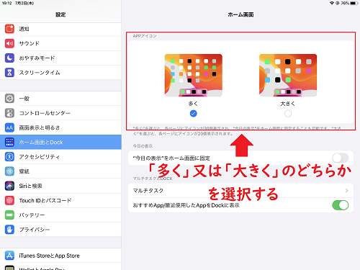360x270 pixels.
Task: Click the 多く layout preview thumbnail
Action: coord(193,75)
